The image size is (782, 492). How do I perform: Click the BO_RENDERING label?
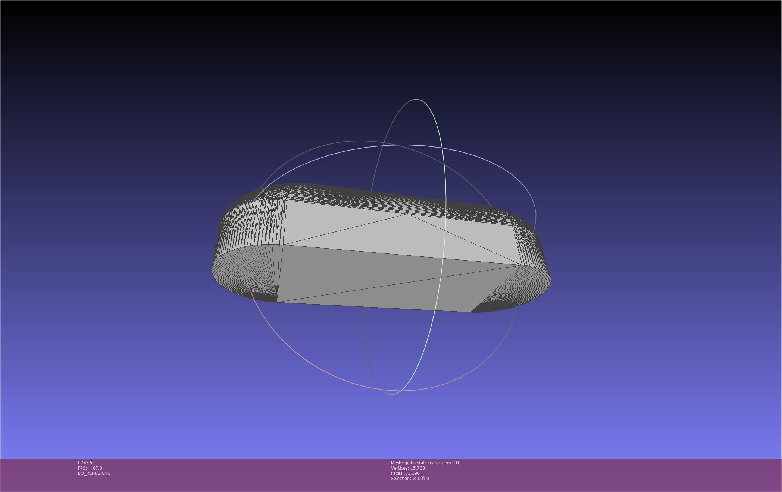(x=94, y=473)
